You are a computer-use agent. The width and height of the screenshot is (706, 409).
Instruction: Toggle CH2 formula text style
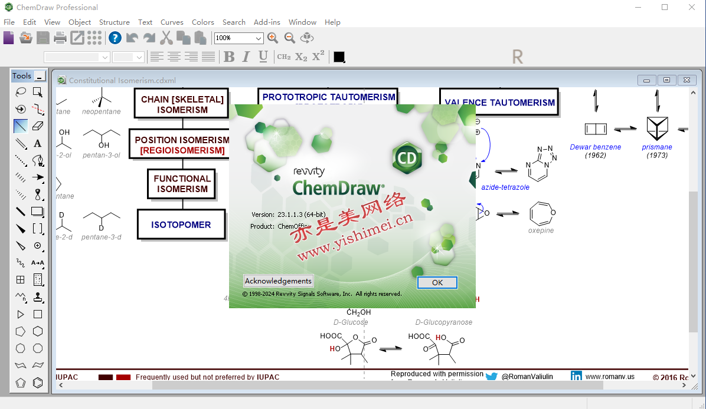click(x=284, y=57)
